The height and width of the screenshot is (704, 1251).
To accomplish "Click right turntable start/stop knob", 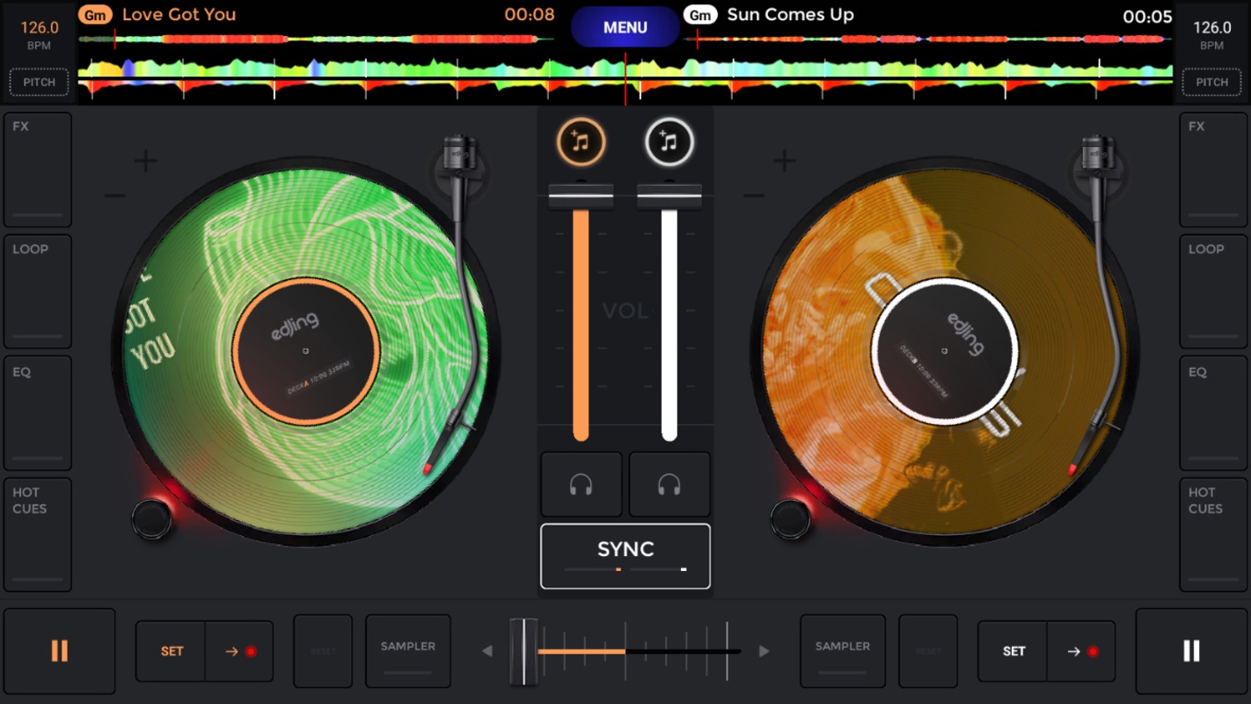I will pyautogui.click(x=791, y=518).
